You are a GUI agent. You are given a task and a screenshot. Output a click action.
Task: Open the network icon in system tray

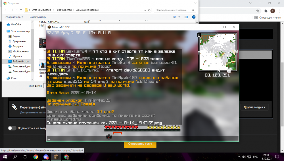click(x=249, y=157)
